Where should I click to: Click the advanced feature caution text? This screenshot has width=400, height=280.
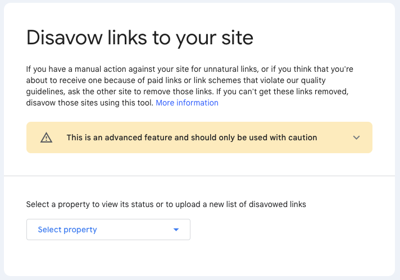coord(192,137)
